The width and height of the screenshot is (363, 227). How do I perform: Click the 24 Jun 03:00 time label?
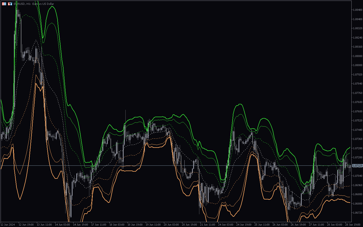[x=226, y=224]
